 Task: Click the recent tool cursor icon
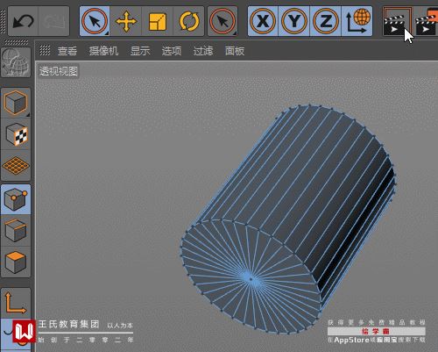pos(223,21)
